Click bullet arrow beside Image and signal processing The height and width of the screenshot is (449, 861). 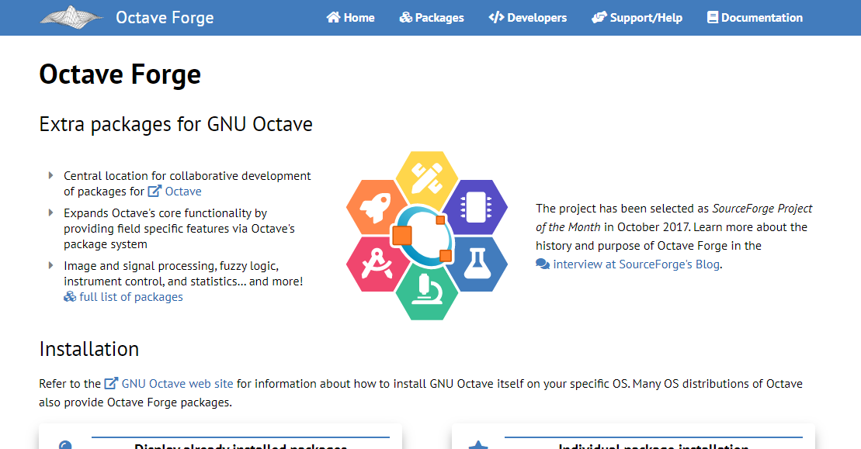[x=50, y=265]
